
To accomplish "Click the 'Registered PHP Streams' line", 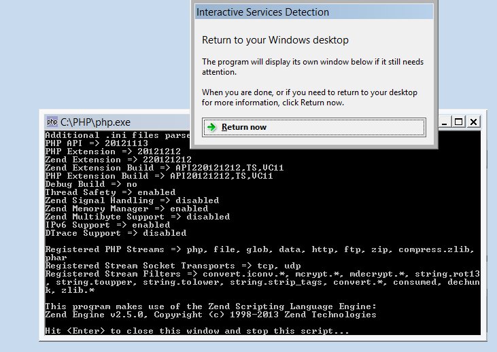I will (x=260, y=253).
